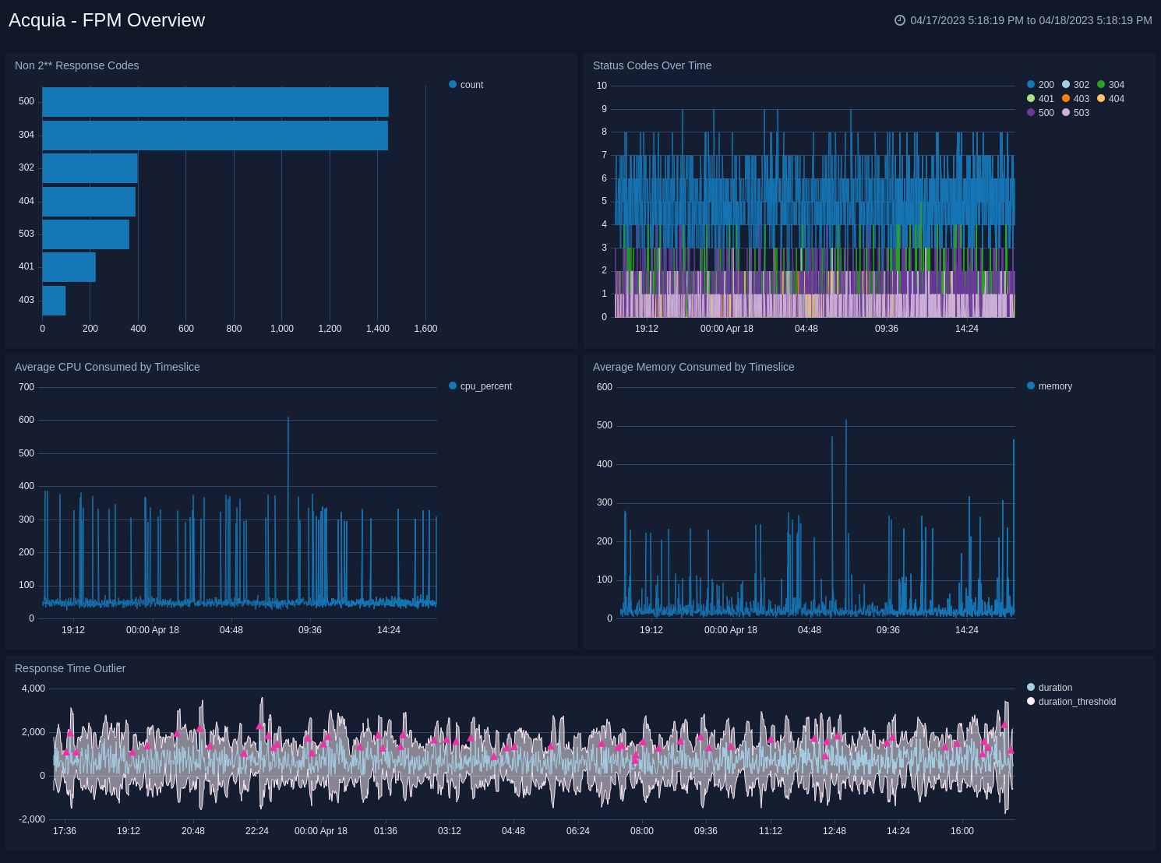This screenshot has height=863, width=1161.
Task: Toggle the memory legend series
Action: click(1050, 386)
